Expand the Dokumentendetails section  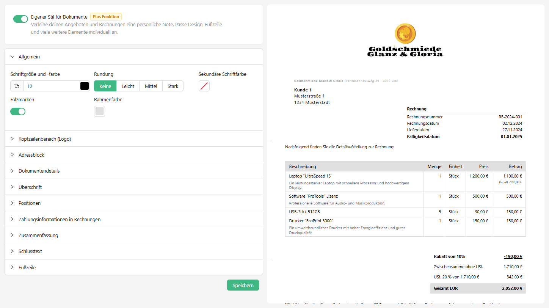(40, 171)
